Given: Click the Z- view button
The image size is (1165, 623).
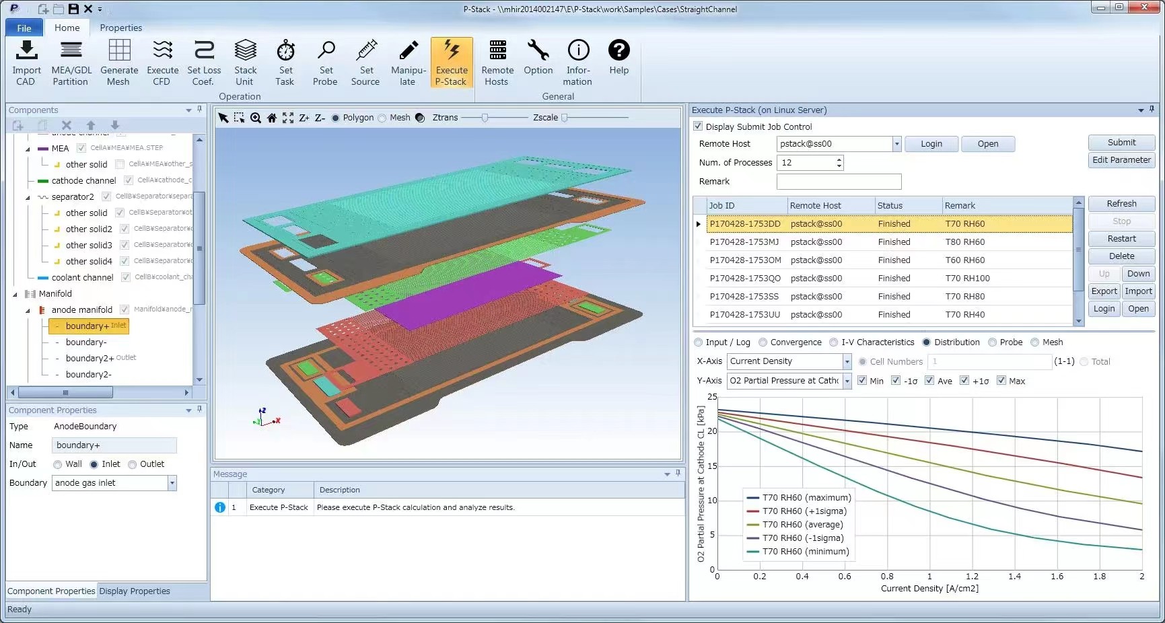Looking at the screenshot, I should pyautogui.click(x=320, y=118).
